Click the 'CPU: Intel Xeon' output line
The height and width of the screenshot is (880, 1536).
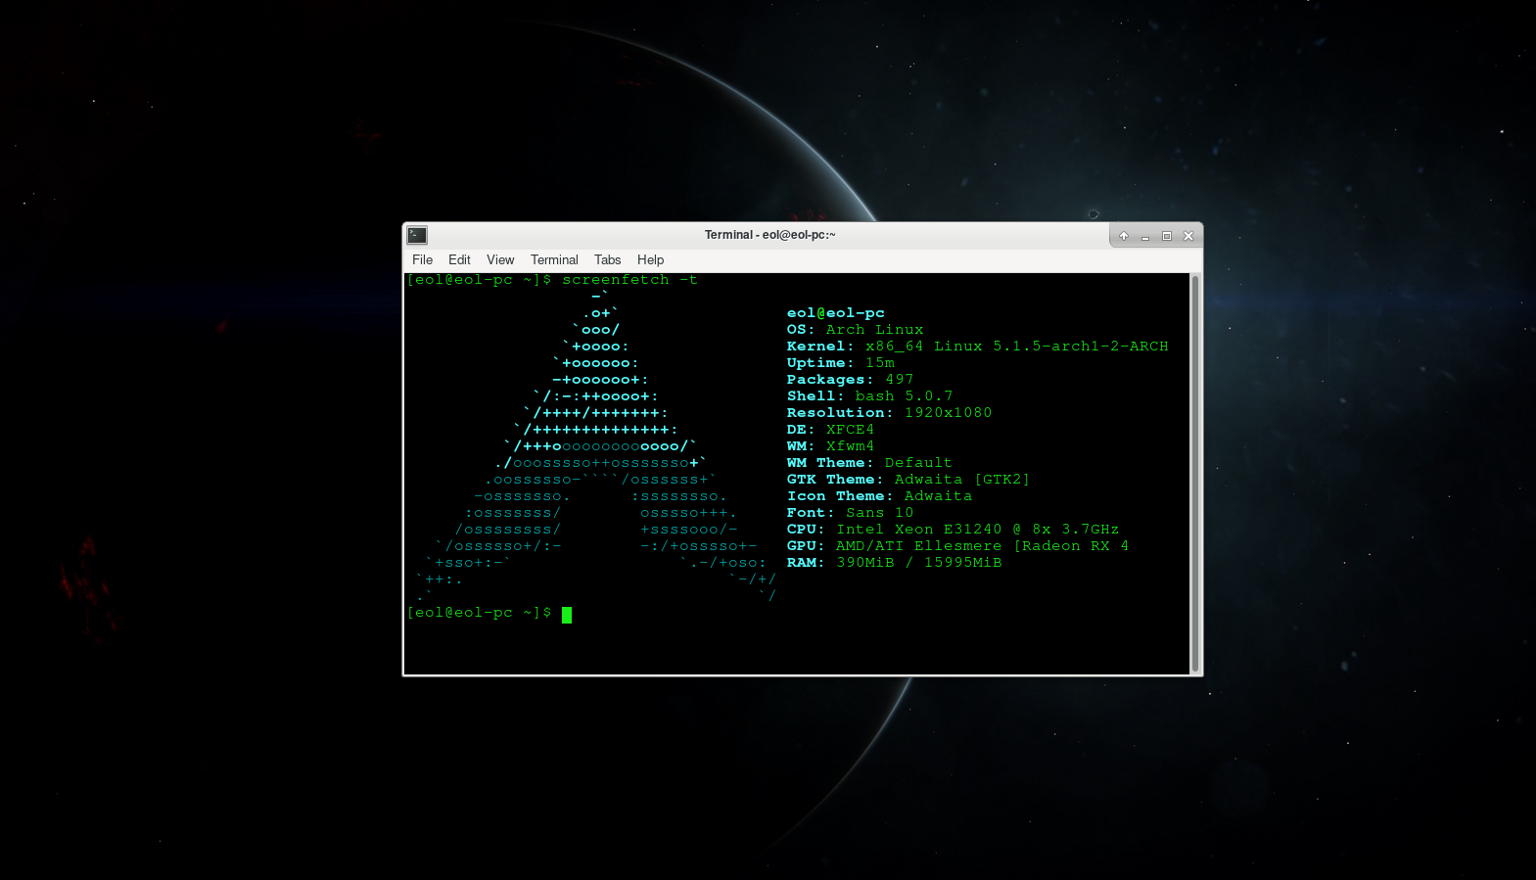coord(952,530)
